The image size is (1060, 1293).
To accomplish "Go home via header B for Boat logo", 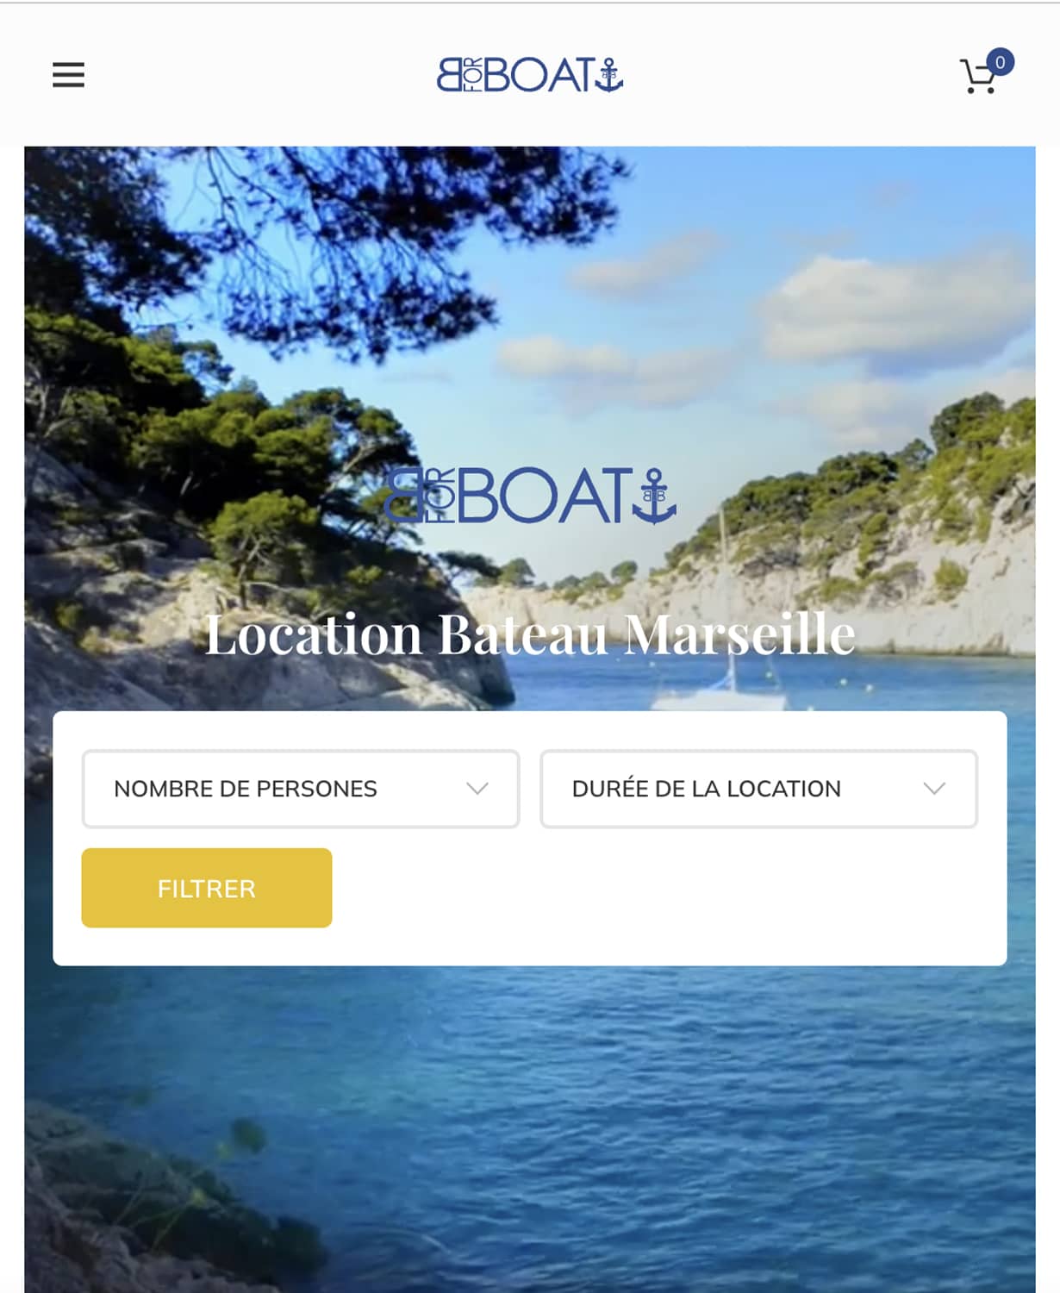I will (x=529, y=75).
